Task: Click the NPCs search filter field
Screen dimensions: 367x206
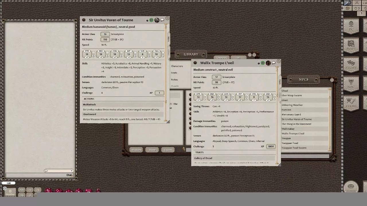Action: tap(305, 156)
